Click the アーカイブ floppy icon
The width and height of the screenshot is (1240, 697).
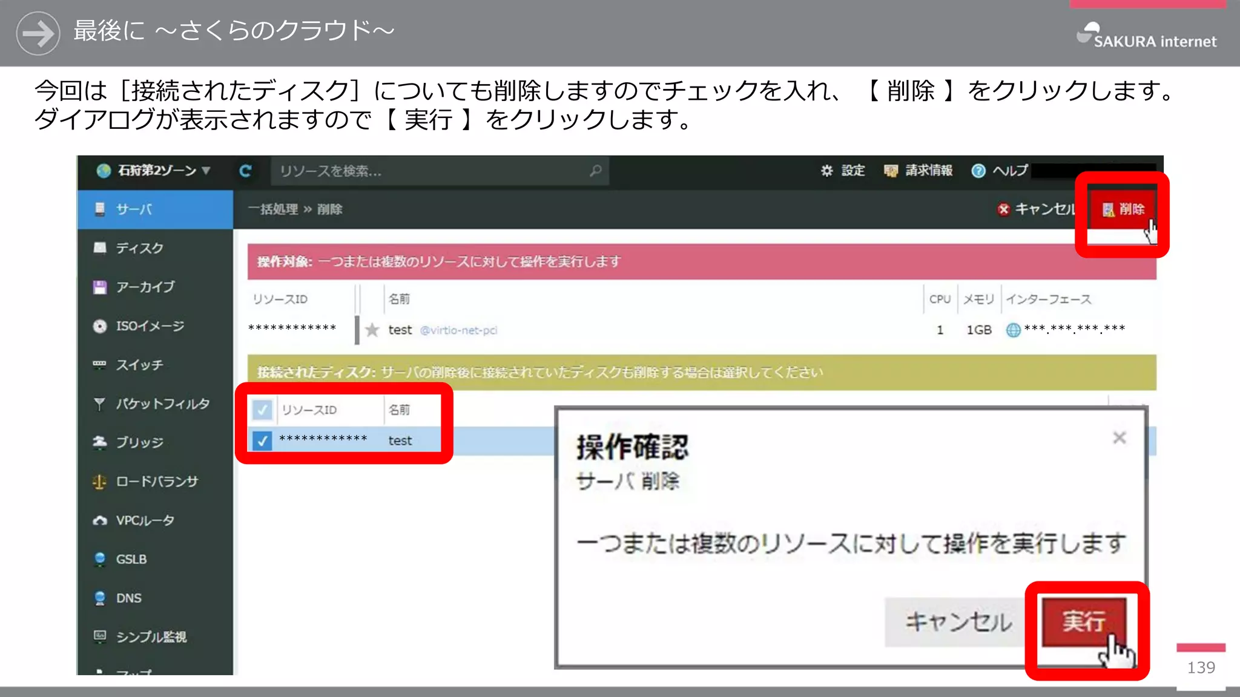click(x=100, y=287)
